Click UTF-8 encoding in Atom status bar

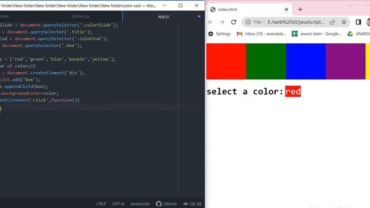(x=118, y=204)
